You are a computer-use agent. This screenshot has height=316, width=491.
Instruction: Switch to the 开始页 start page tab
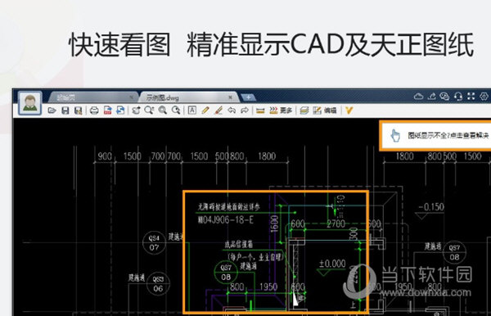click(92, 97)
